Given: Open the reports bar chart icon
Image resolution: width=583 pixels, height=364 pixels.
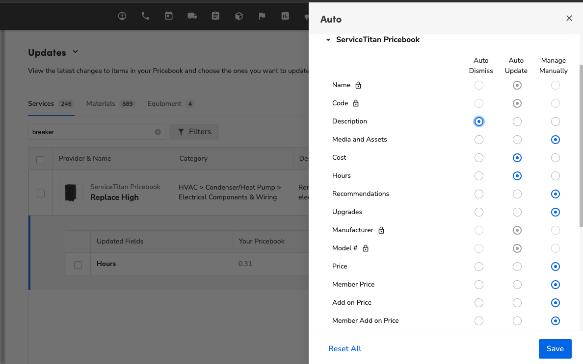Looking at the screenshot, I should pos(285,16).
